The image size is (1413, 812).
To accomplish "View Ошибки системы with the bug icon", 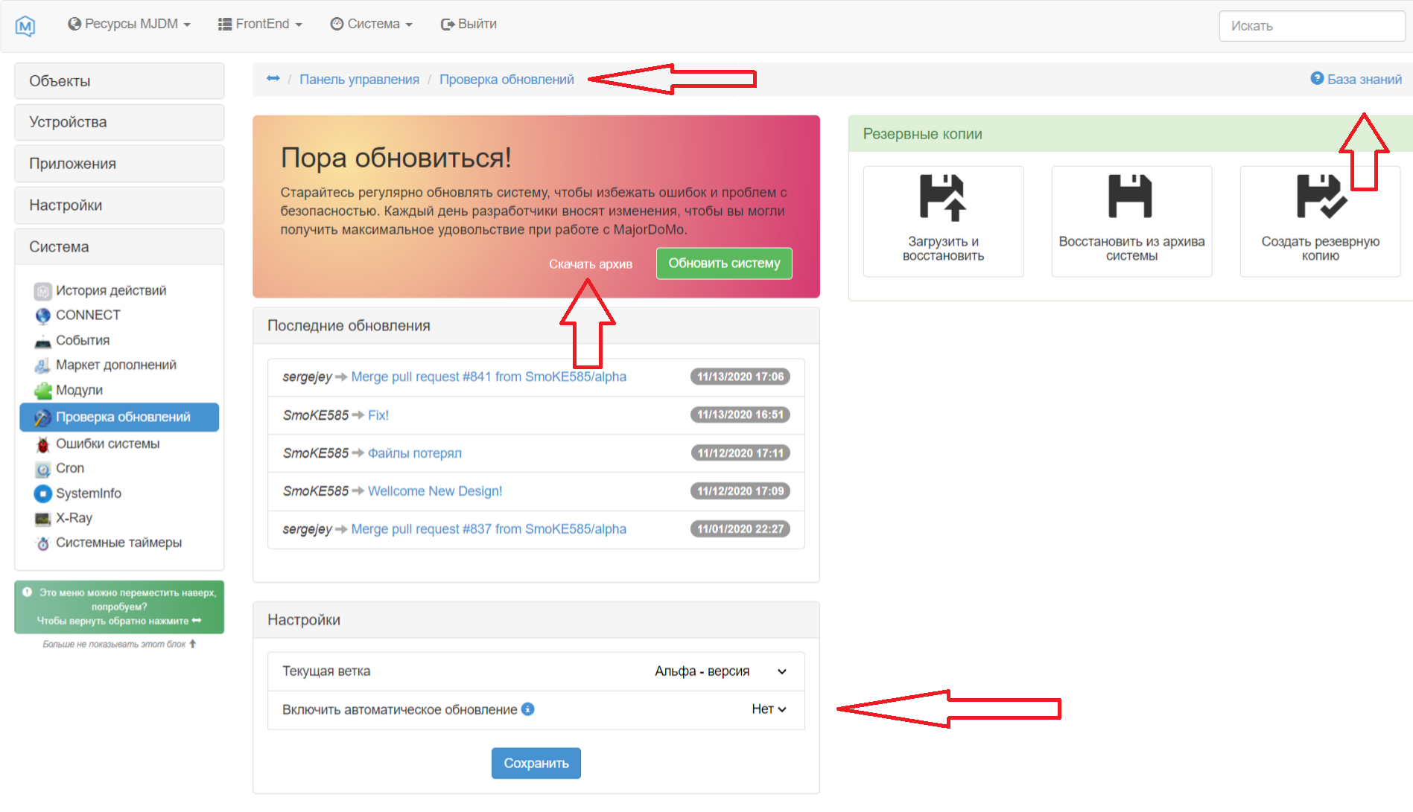I will 107,443.
